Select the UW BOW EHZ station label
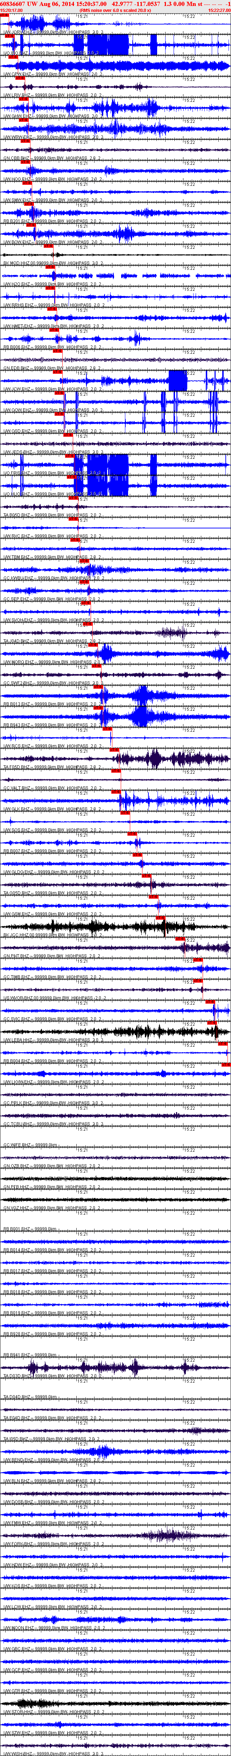 pos(53,242)
